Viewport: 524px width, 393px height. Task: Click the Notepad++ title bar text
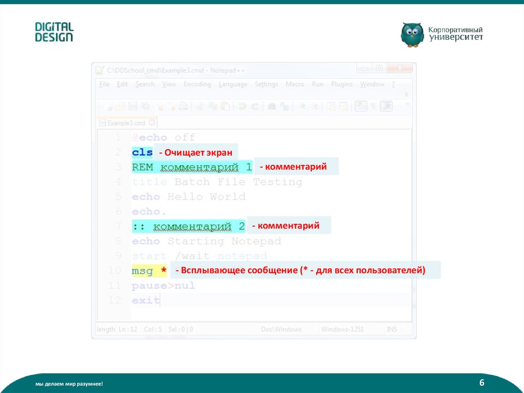pos(176,70)
